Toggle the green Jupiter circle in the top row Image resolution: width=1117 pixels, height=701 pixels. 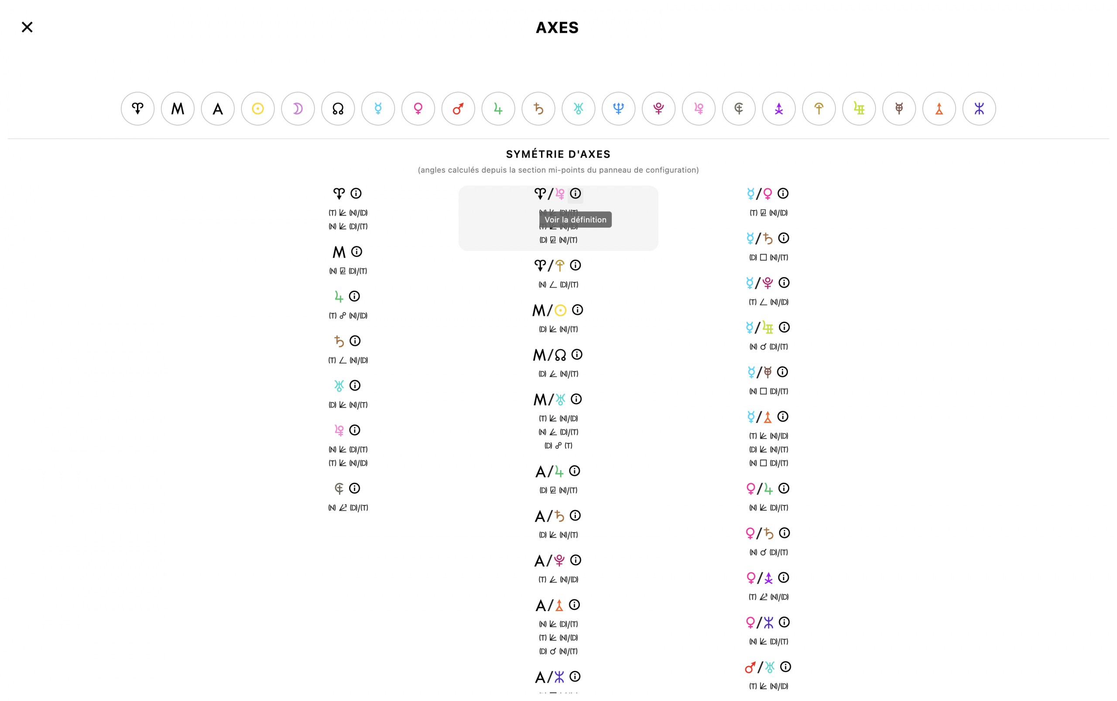click(498, 109)
